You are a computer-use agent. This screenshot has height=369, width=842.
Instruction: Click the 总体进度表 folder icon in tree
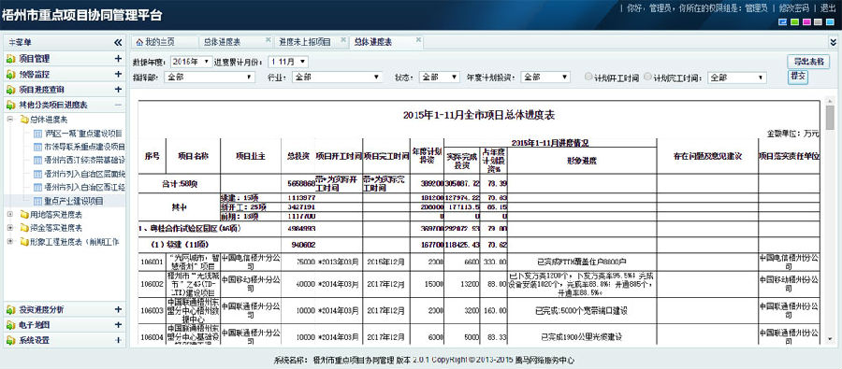pyautogui.click(x=24, y=120)
